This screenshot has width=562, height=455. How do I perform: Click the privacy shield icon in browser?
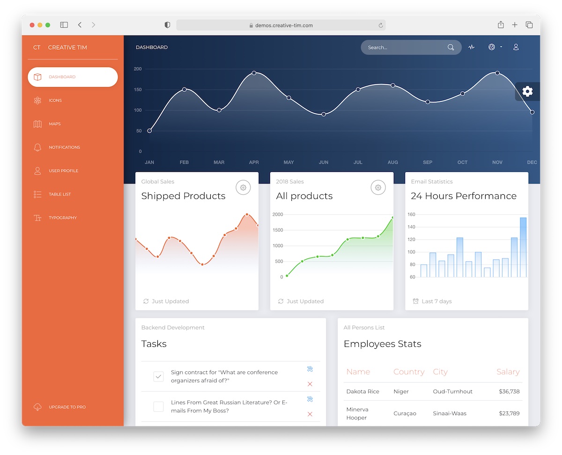pyautogui.click(x=167, y=25)
